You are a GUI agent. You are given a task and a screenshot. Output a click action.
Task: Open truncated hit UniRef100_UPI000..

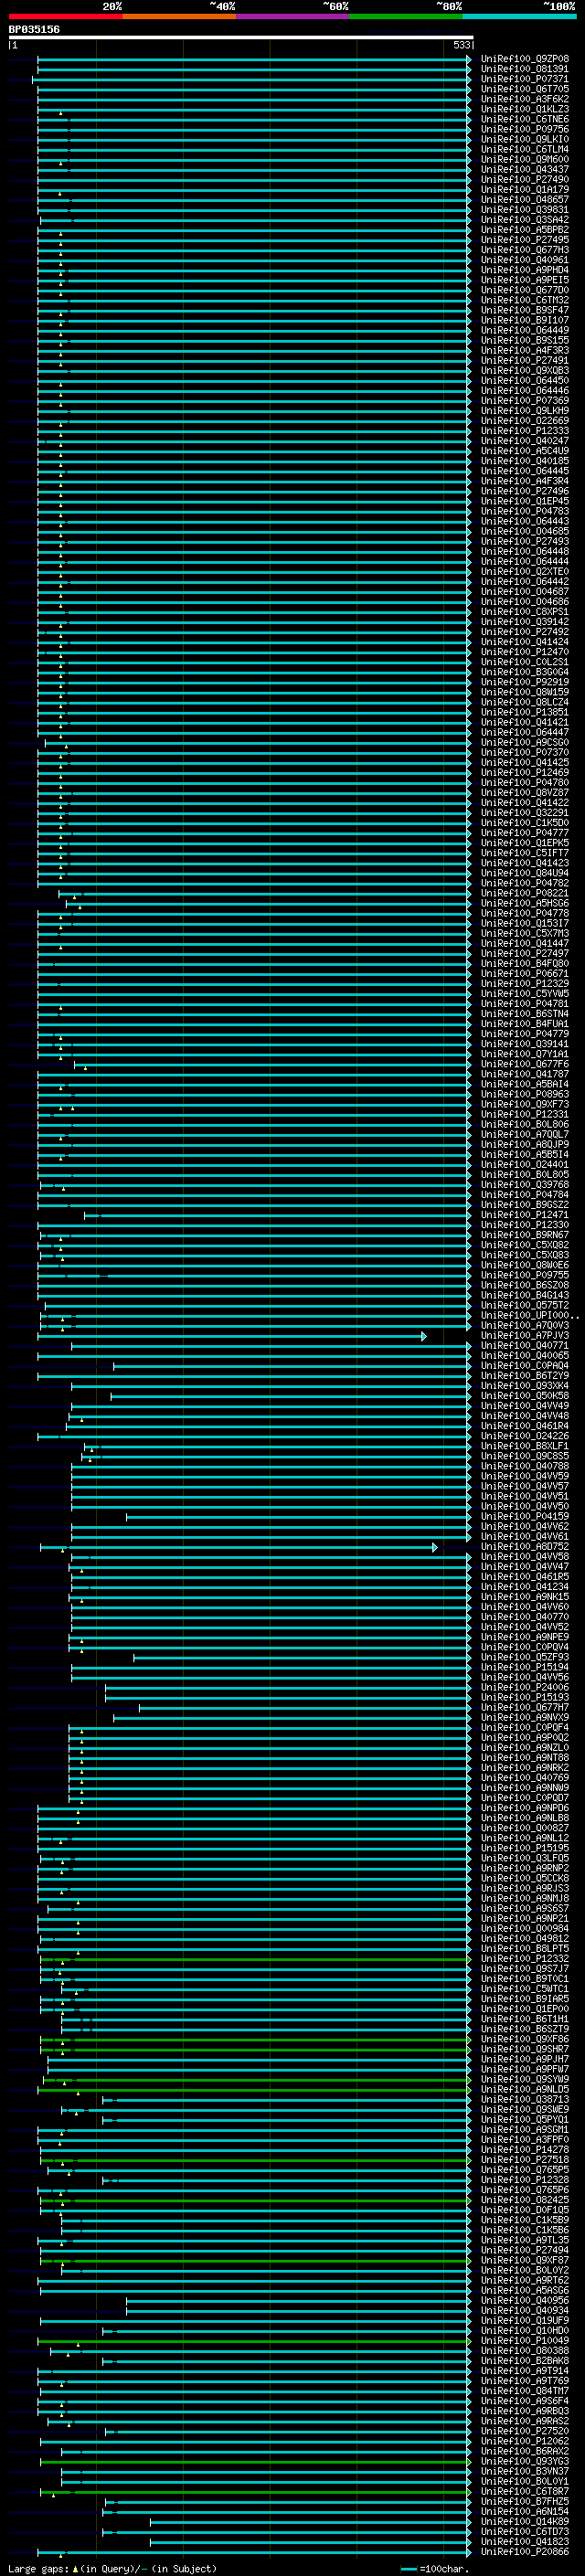(x=529, y=1315)
